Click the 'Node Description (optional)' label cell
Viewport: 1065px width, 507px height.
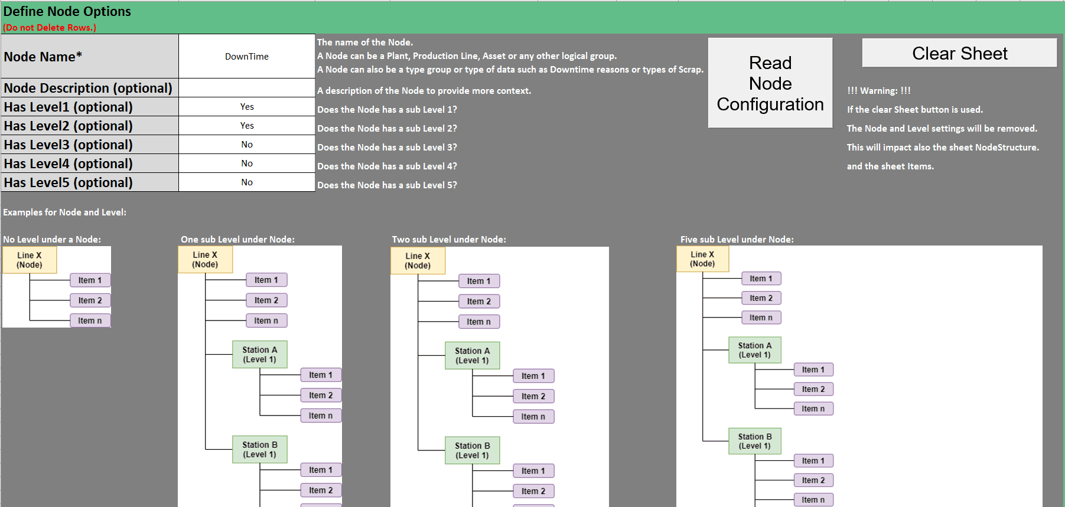coord(89,88)
